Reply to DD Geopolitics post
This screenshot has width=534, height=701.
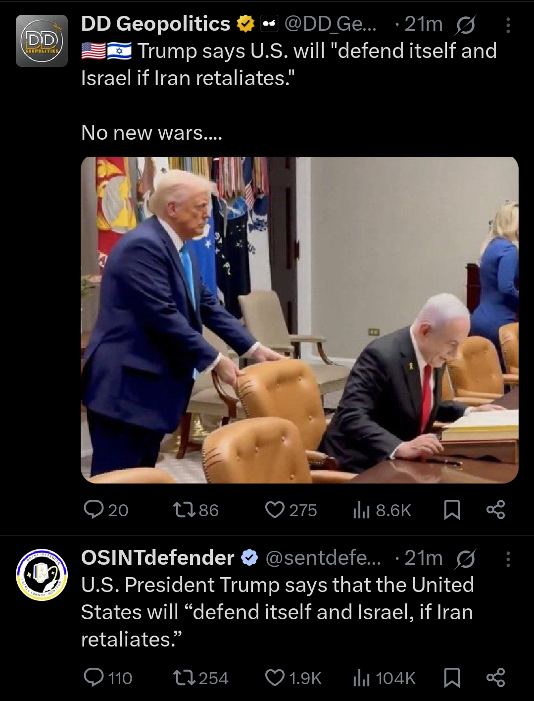pyautogui.click(x=106, y=510)
